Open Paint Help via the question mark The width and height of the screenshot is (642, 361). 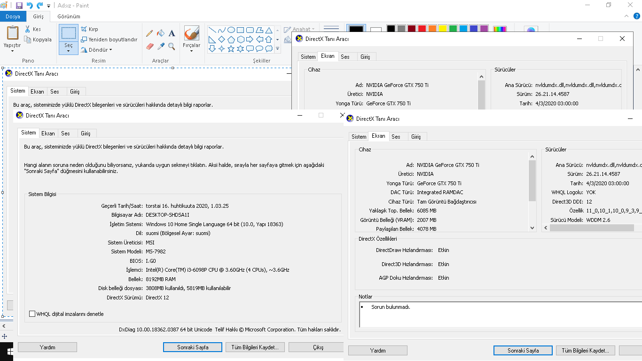coord(637,16)
